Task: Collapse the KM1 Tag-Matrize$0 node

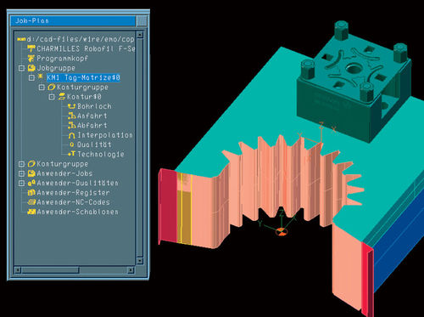Action: pyautogui.click(x=31, y=77)
